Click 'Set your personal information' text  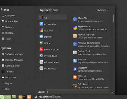90,21
